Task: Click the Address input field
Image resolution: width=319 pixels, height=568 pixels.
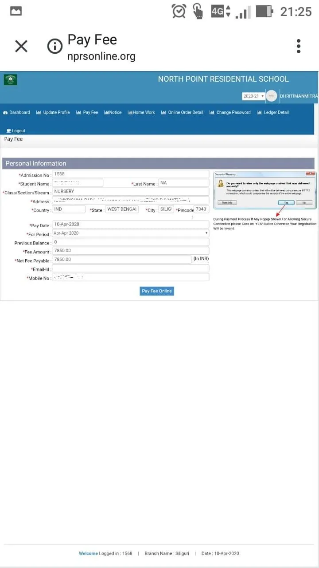Action: coord(131,201)
